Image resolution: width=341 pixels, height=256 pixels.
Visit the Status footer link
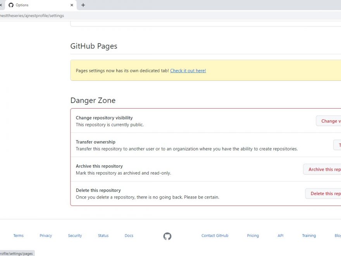tap(103, 235)
